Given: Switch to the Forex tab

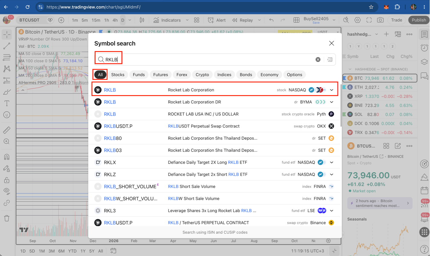Looking at the screenshot, I should pos(182,75).
